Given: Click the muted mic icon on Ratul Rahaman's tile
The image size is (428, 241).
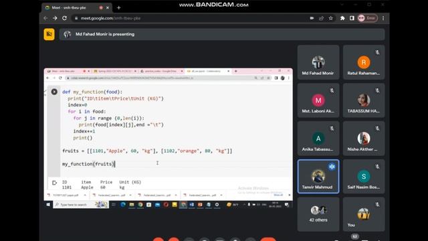Looking at the screenshot, I should coord(377,52).
